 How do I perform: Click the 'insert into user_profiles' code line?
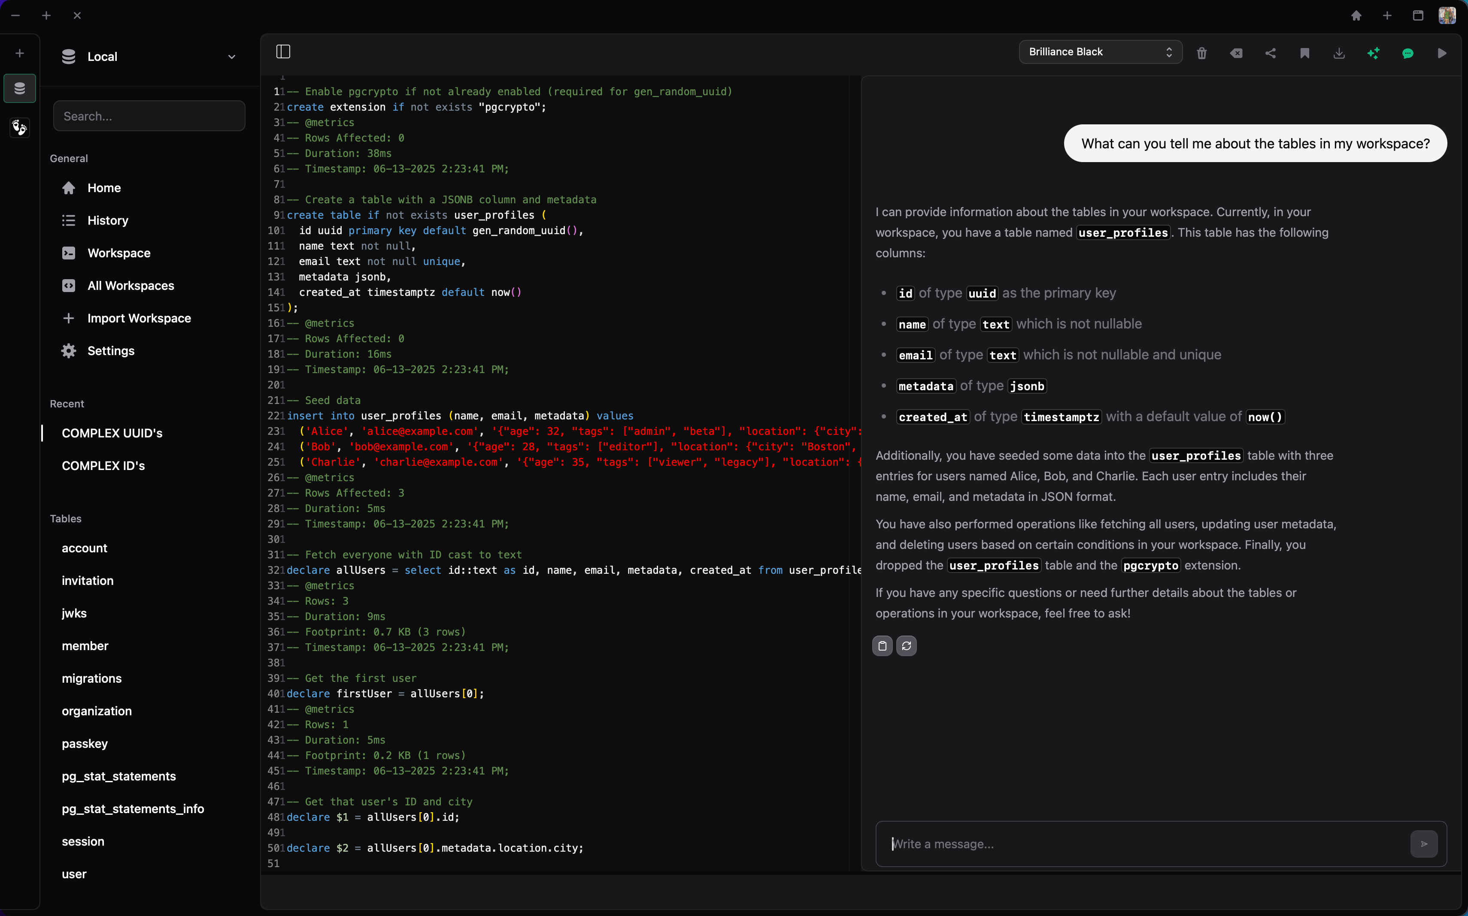[x=460, y=416]
